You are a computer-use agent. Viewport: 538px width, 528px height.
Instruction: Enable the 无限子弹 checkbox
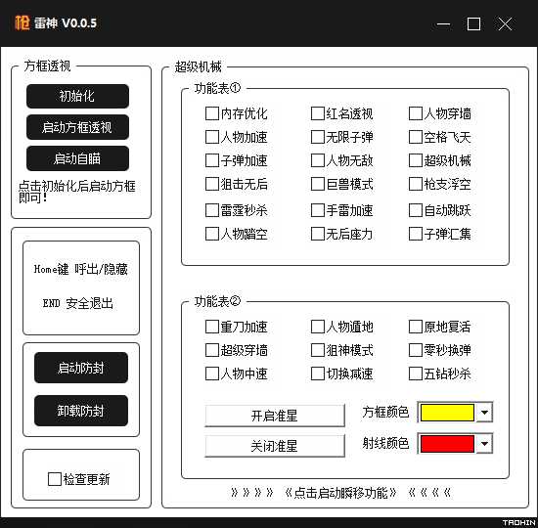click(x=317, y=137)
